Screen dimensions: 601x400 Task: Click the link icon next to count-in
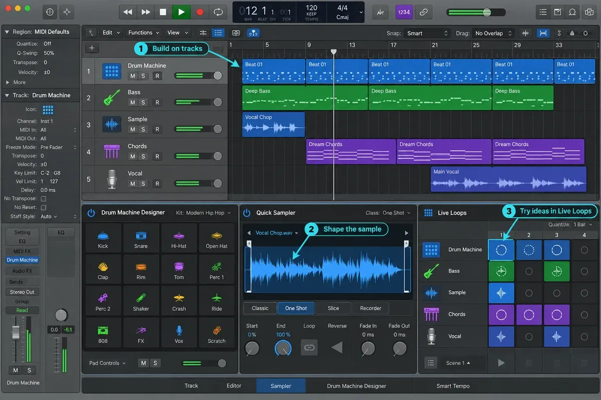pos(424,11)
